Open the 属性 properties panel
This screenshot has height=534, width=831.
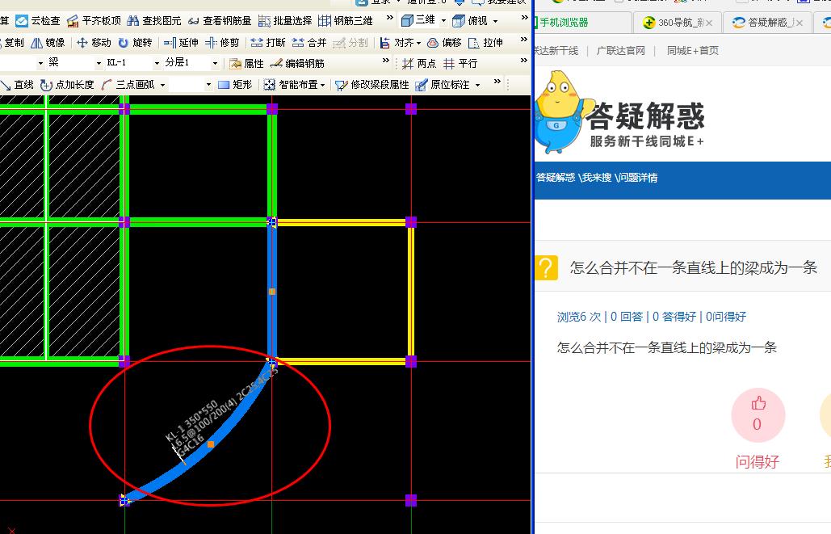[x=246, y=64]
